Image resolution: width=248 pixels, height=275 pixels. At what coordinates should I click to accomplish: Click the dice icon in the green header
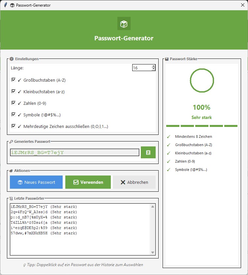[x=124, y=23]
